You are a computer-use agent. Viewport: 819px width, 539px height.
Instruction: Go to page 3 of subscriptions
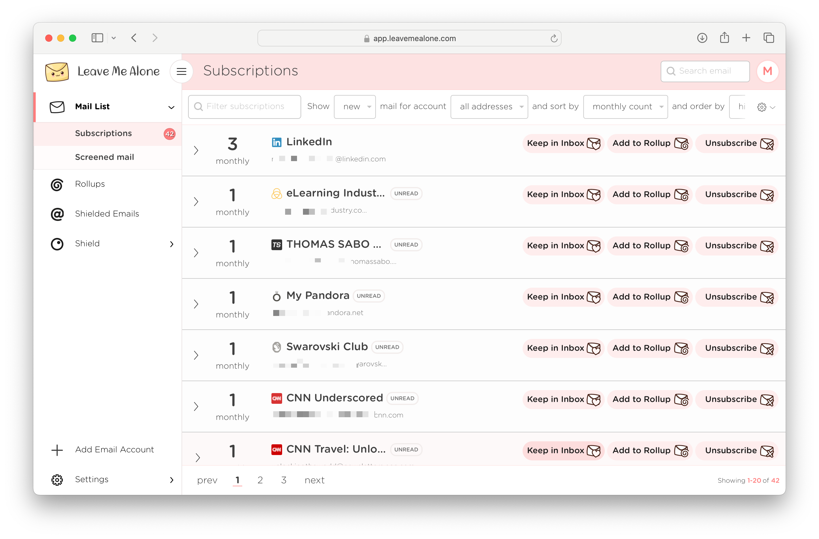[284, 480]
